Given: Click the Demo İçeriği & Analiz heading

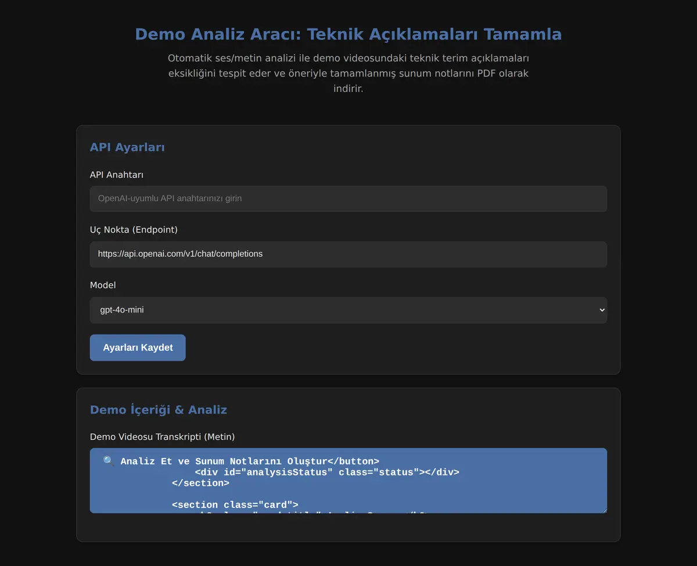Looking at the screenshot, I should tap(159, 410).
